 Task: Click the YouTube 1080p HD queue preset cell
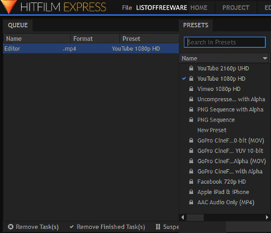136,49
